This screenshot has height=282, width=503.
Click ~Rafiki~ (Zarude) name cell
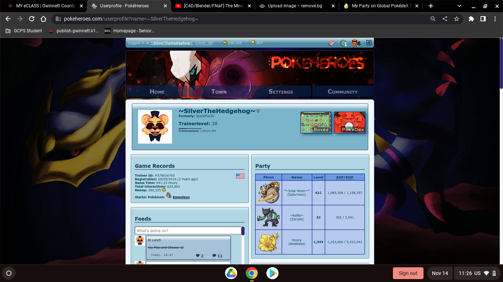[297, 217]
